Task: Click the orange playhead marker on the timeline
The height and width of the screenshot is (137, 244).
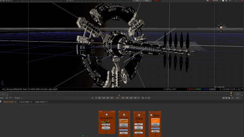Action: [x=231, y=93]
